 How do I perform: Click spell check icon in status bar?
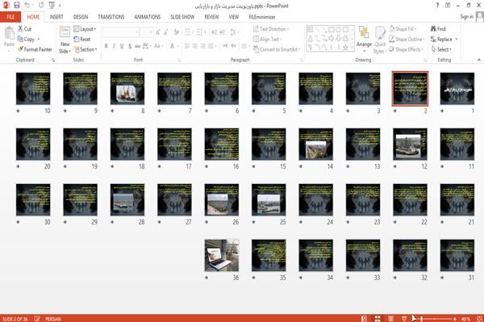click(x=37, y=319)
